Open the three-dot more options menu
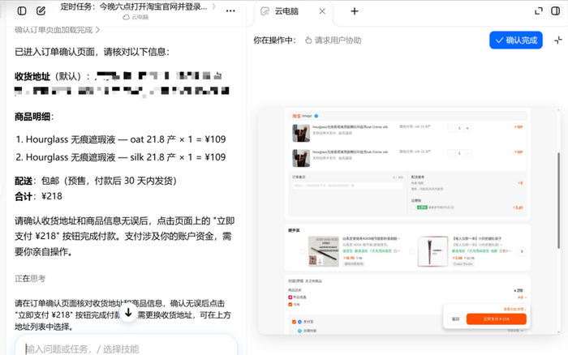The image size is (568, 355). point(230,11)
